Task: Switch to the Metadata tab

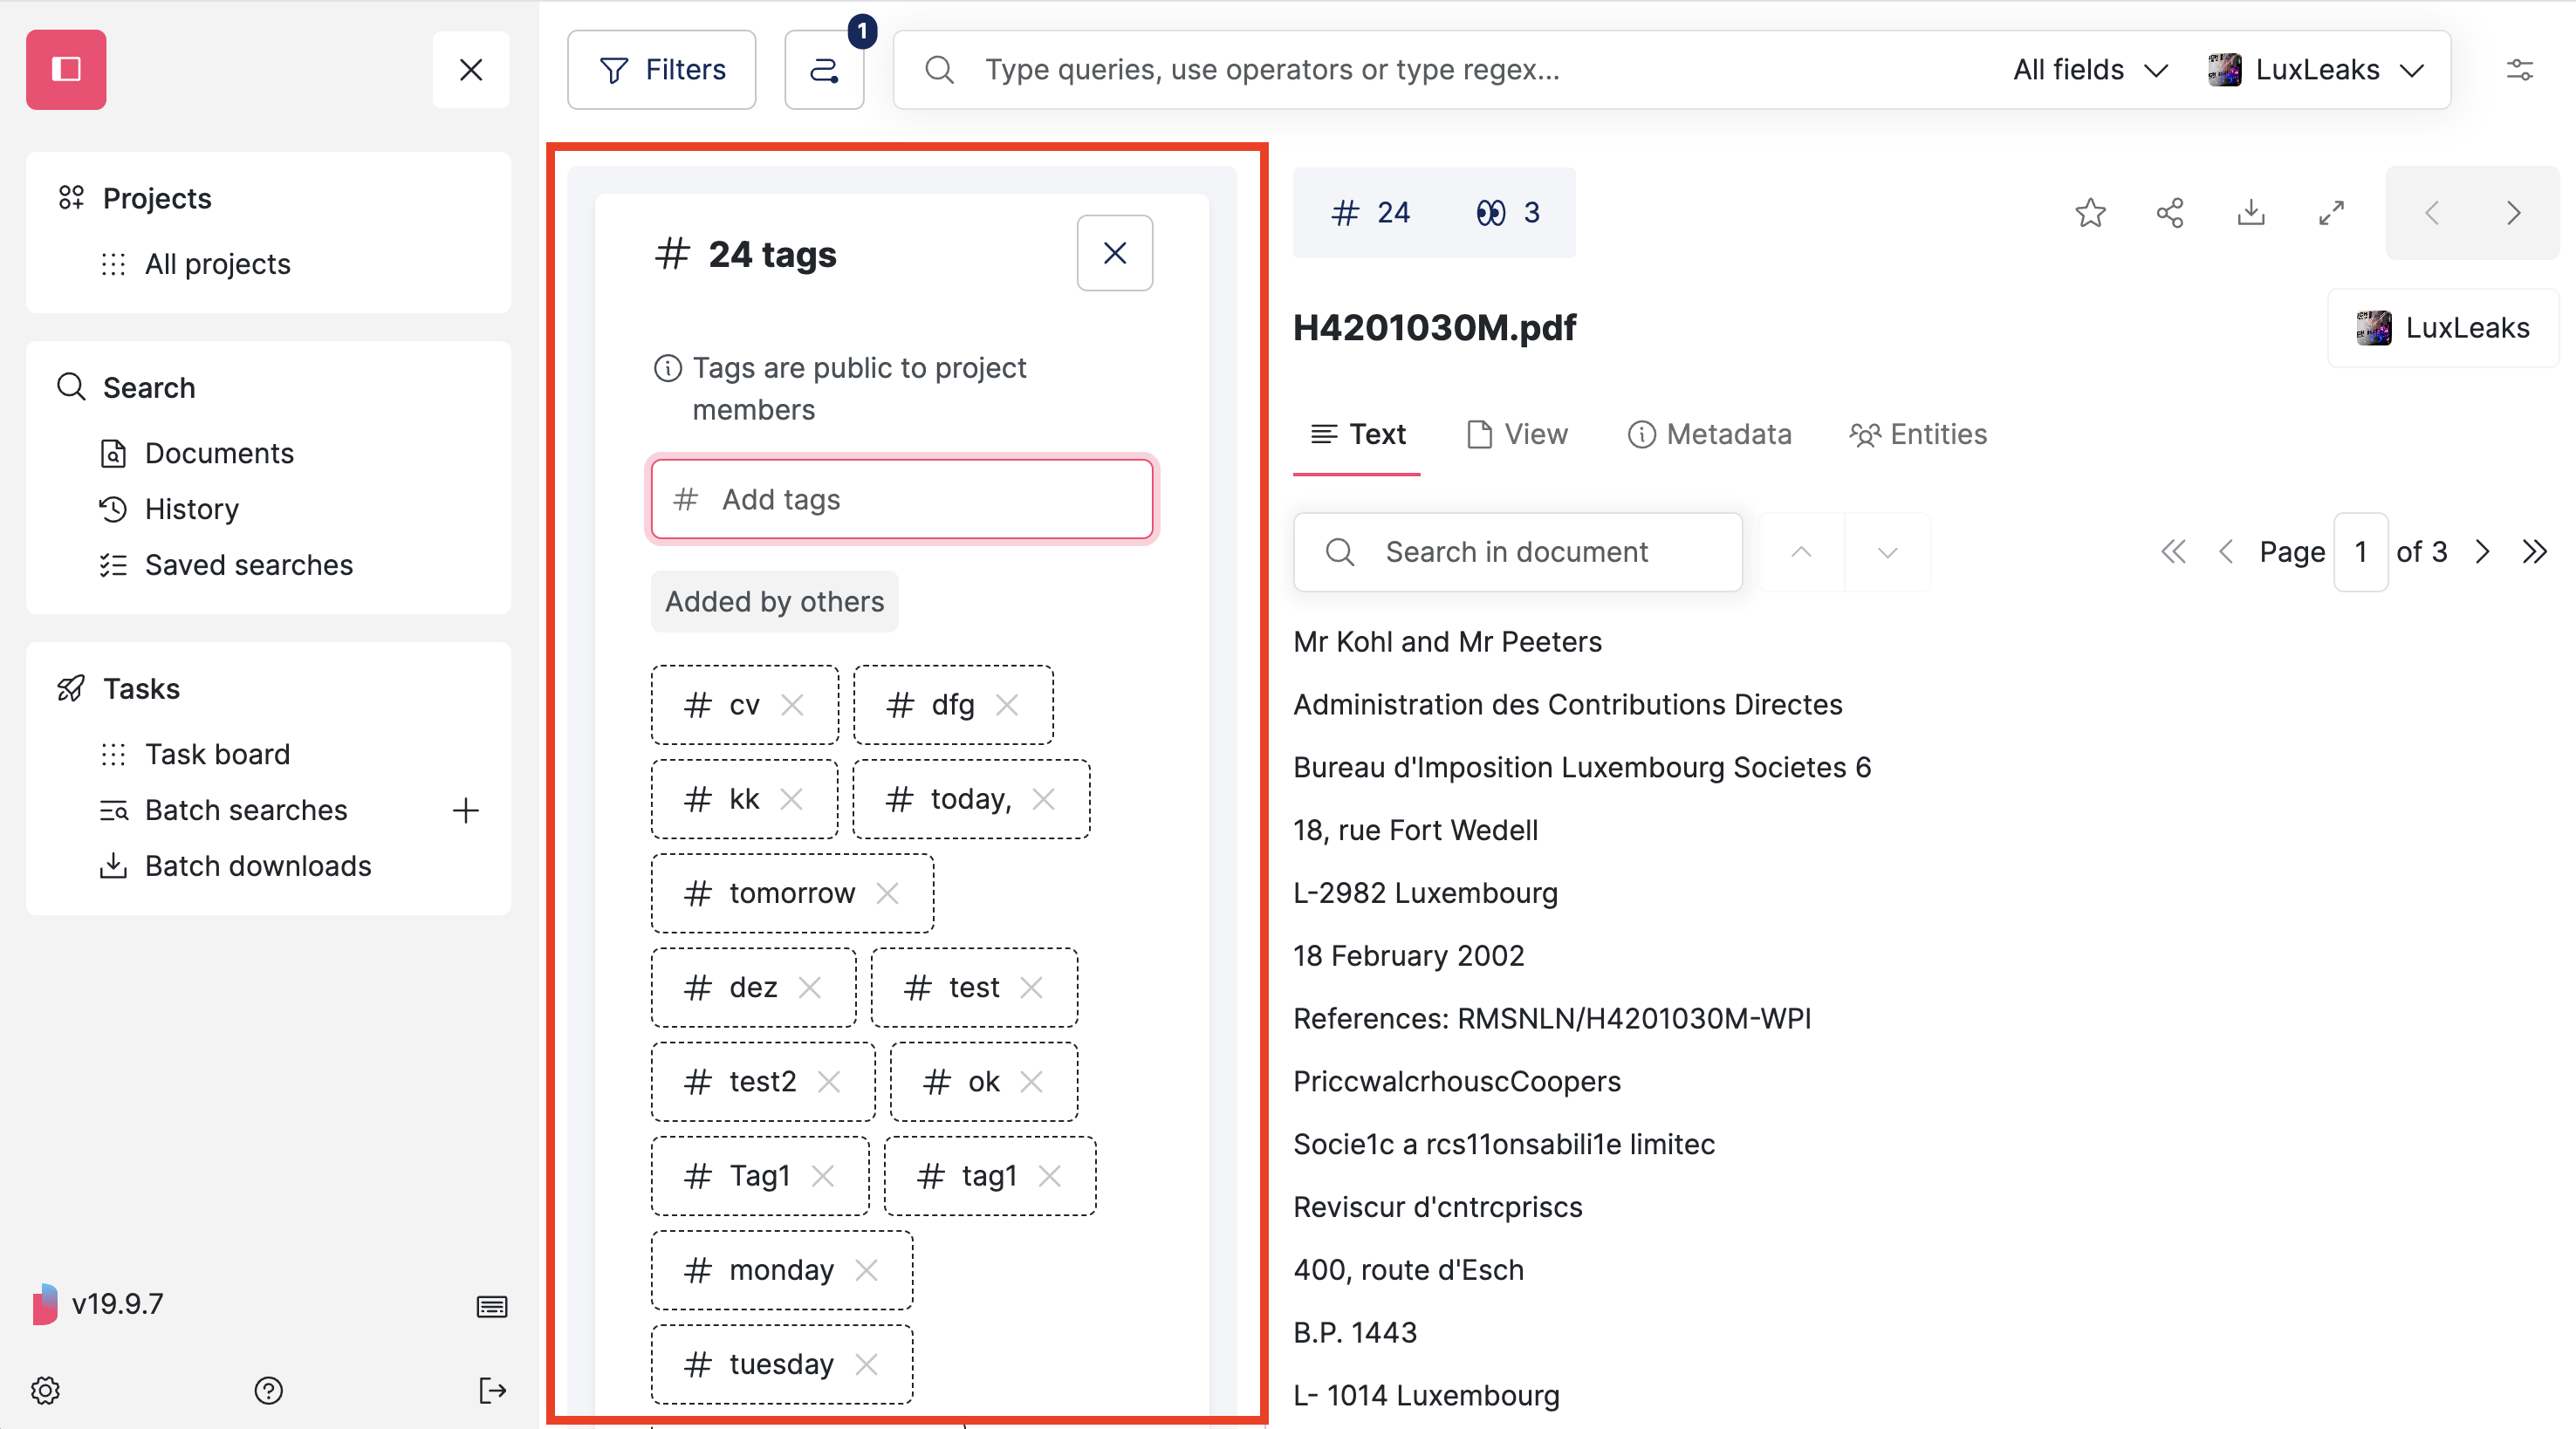Action: pos(1709,434)
